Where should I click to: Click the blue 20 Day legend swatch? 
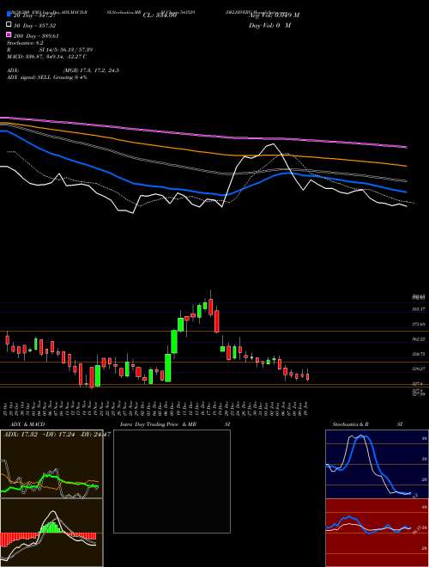[9, 14]
